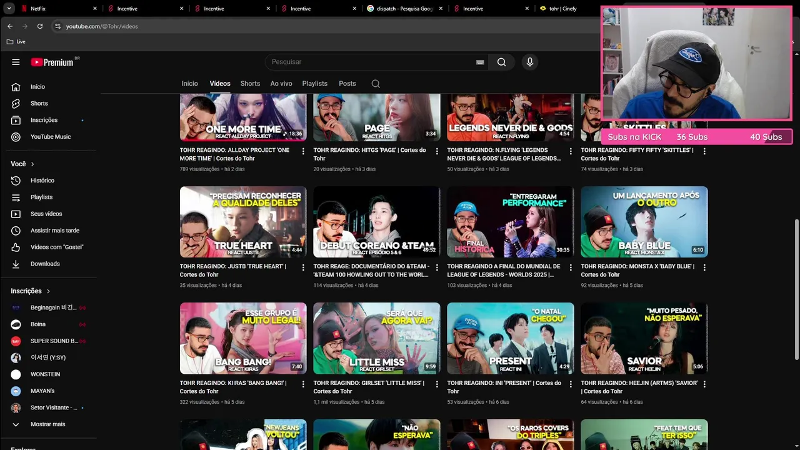Open video title TOHR REAGINDO: MONSTA X 'BABY BLUE'
This screenshot has width=800, height=450.
(638, 271)
